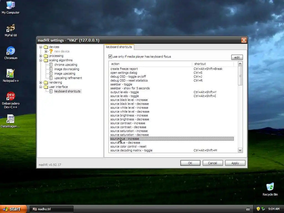Click the scaling algorithms folder icon
Image resolution: width=284 pixels, height=213 pixels.
[x=46, y=60]
